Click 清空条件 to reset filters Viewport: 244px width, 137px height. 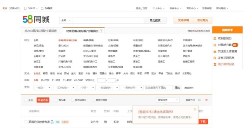[x=189, y=88]
